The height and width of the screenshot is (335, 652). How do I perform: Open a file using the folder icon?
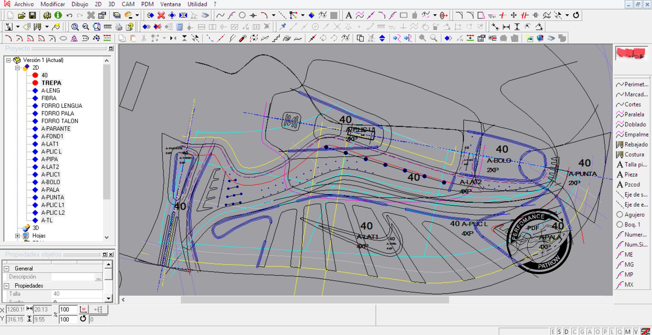click(21, 15)
